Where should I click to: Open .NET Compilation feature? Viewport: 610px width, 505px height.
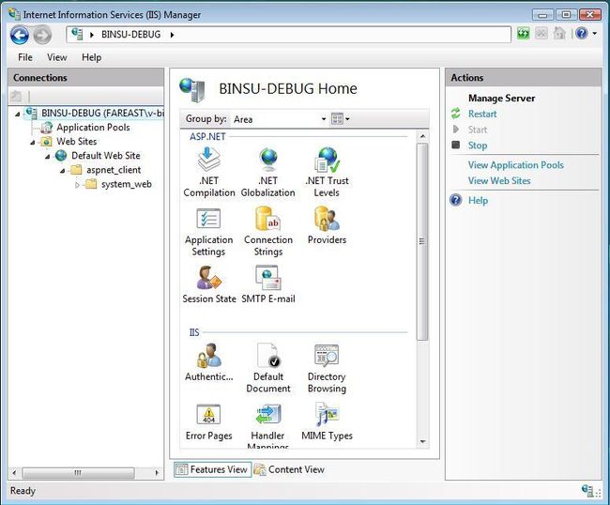(209, 172)
